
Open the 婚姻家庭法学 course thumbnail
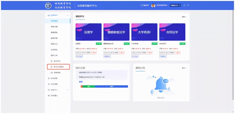click(x=116, y=32)
